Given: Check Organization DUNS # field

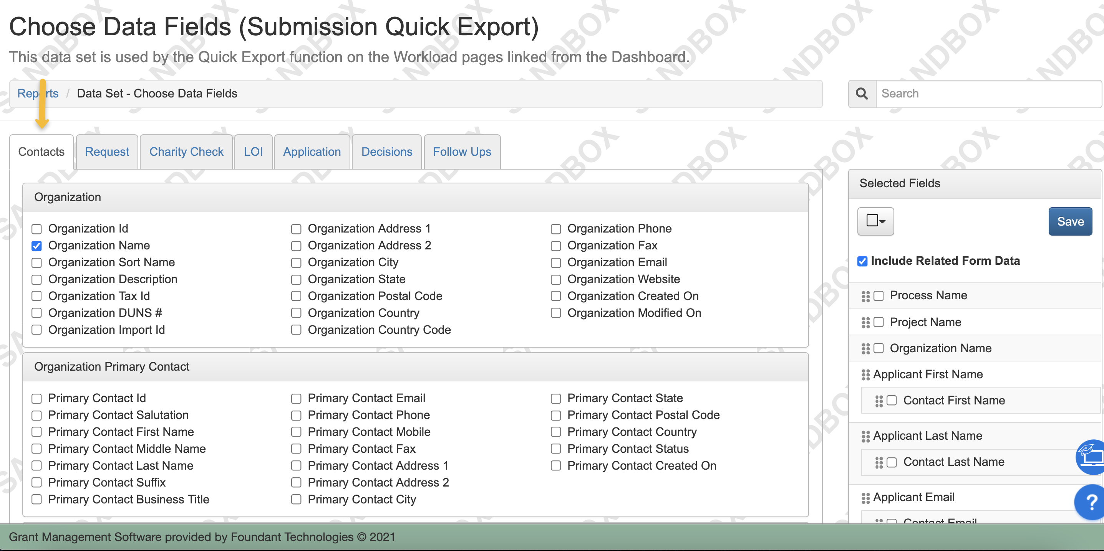Looking at the screenshot, I should coord(37,313).
